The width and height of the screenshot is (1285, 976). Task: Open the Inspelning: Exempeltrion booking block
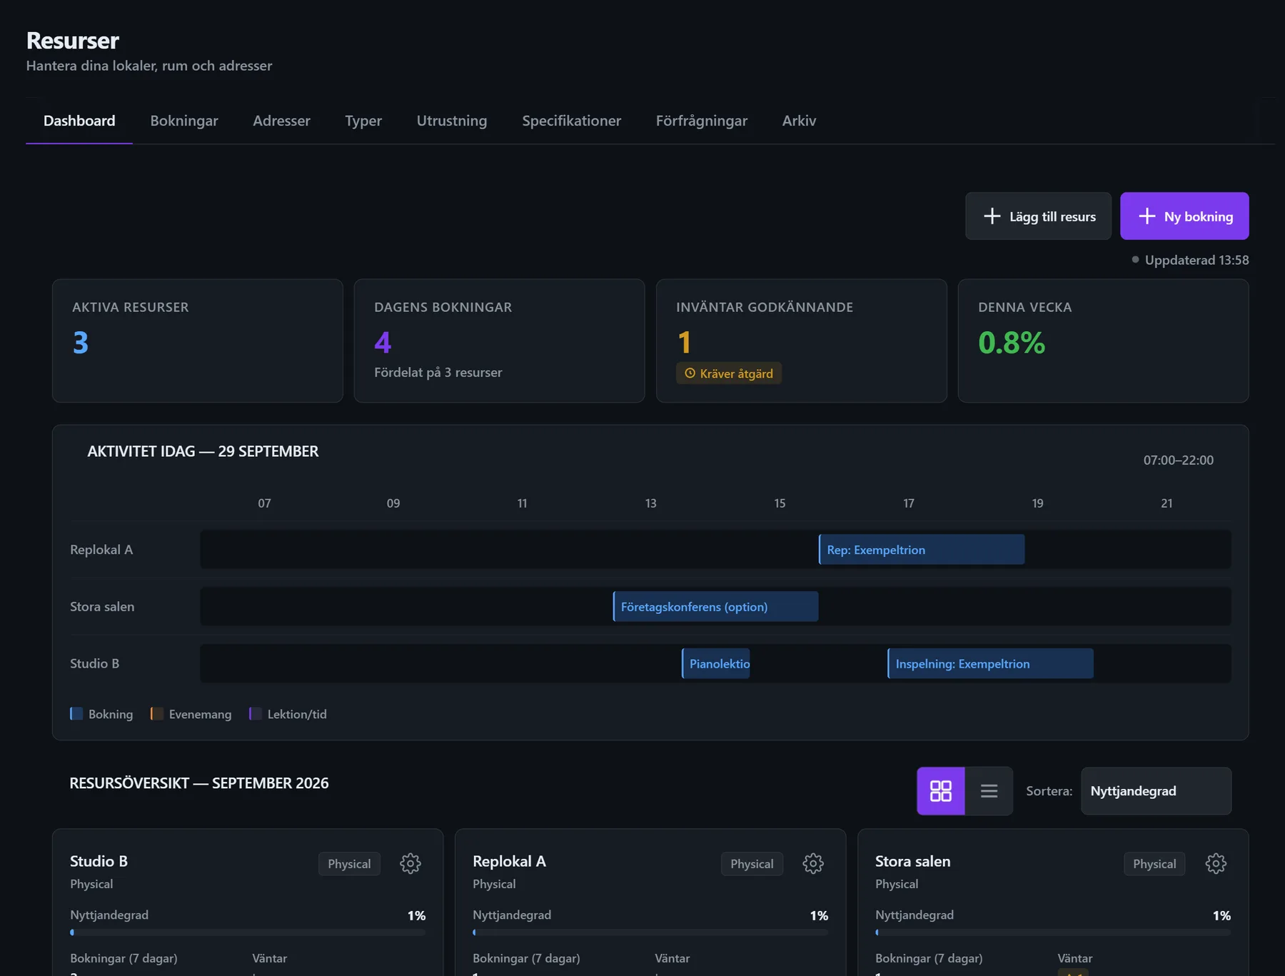coord(990,664)
